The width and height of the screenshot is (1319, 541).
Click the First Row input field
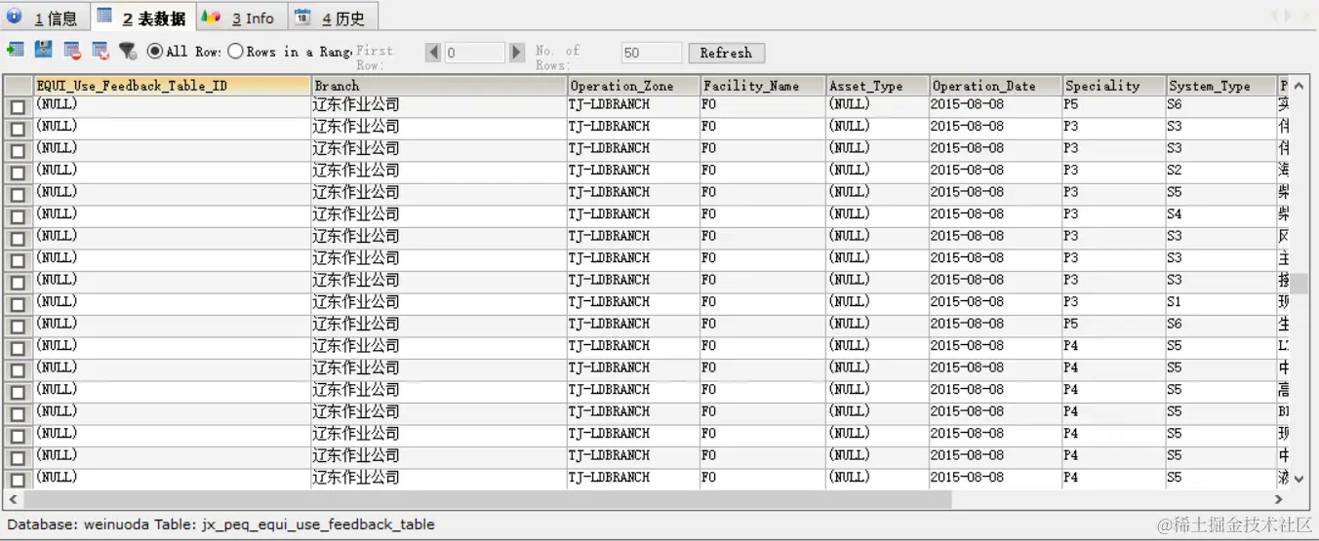[x=475, y=53]
